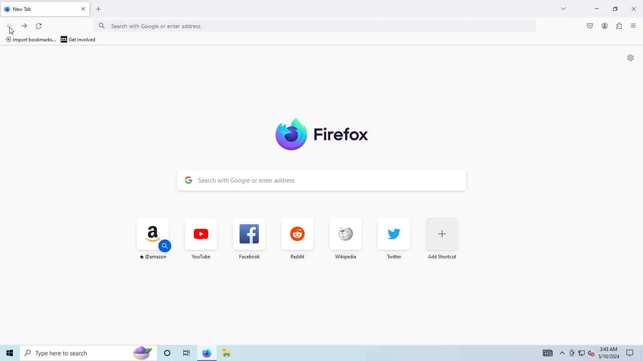Click the Firefox taskbar icon
Image resolution: width=643 pixels, height=361 pixels.
(x=207, y=353)
